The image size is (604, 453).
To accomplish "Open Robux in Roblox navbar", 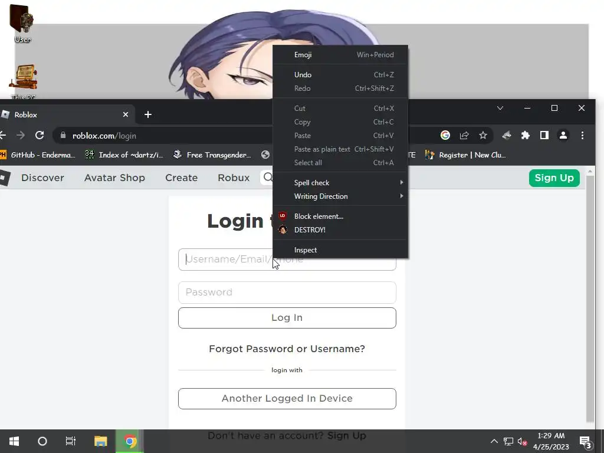I will tap(234, 178).
